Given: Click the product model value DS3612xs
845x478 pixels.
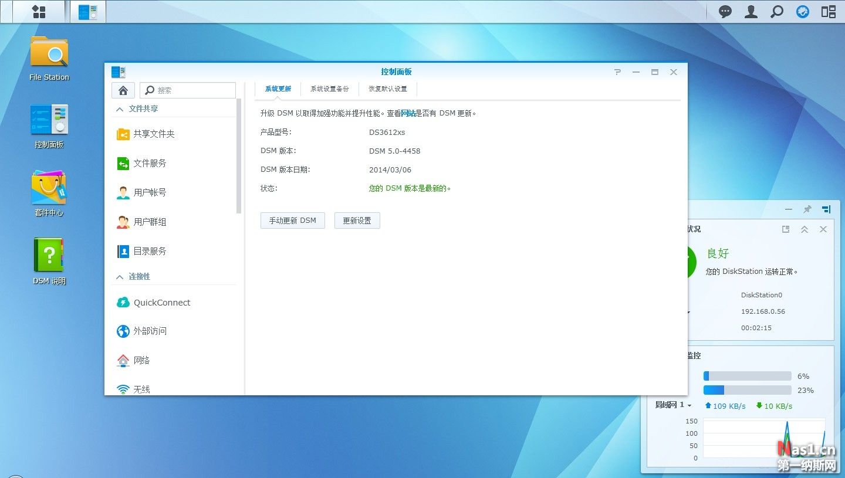Looking at the screenshot, I should point(387,133).
